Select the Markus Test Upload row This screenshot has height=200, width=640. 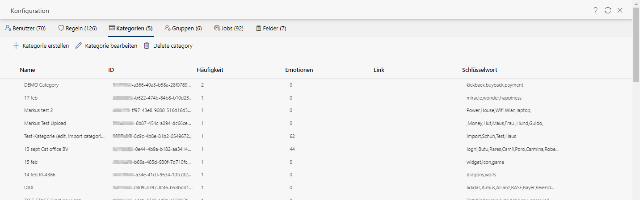coord(45,123)
